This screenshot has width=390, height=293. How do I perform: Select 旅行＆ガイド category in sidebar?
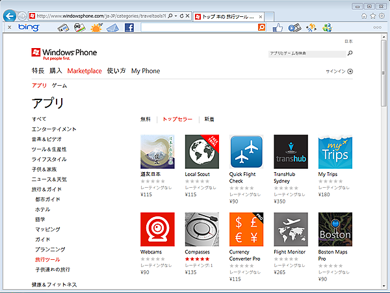pos(47,189)
